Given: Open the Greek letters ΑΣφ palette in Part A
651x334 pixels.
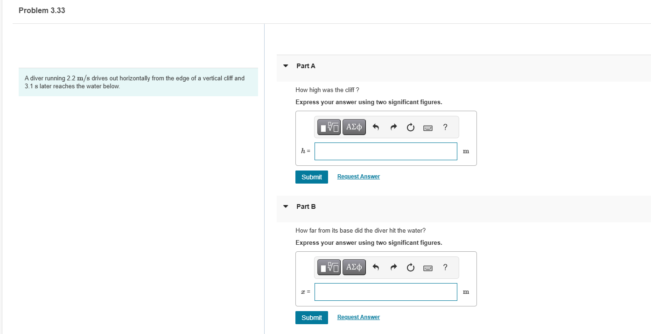Looking at the screenshot, I should click(354, 127).
